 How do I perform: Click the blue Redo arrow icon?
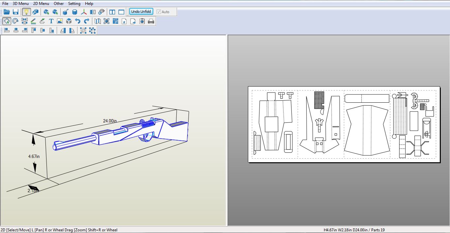tap(86, 21)
